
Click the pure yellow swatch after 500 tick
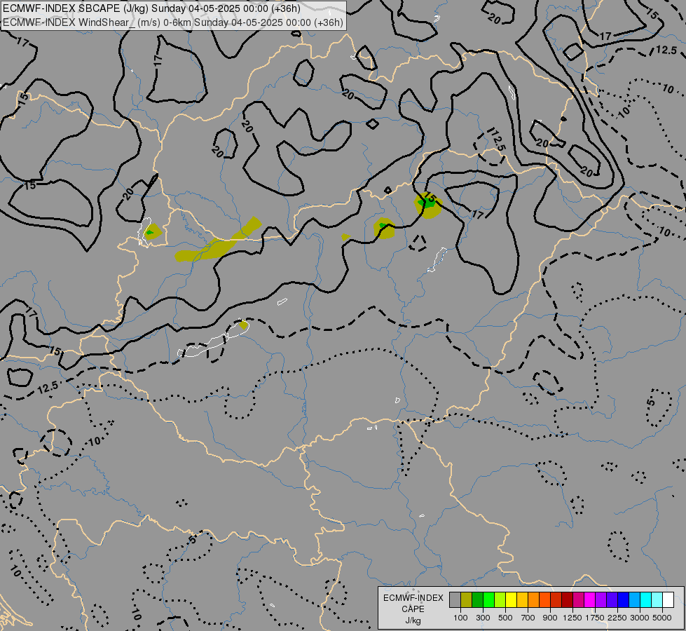coord(512,600)
